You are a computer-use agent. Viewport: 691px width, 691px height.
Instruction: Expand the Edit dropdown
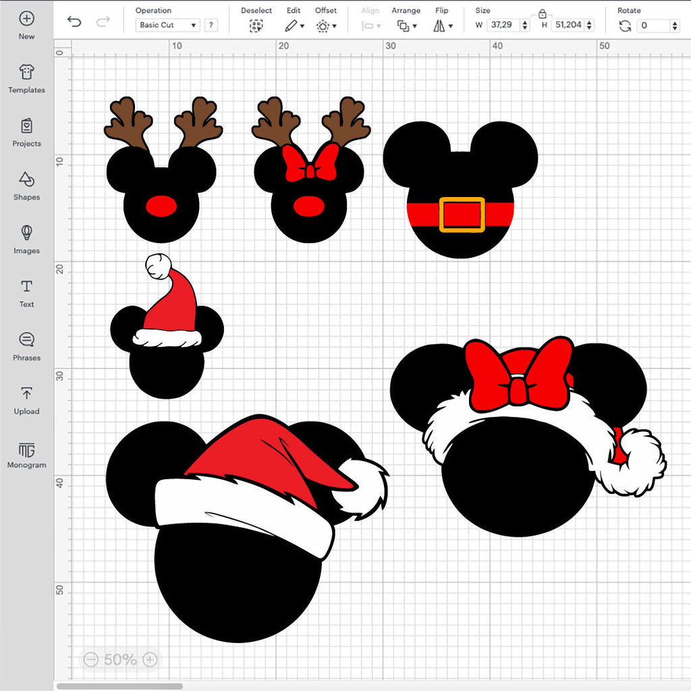[294, 26]
